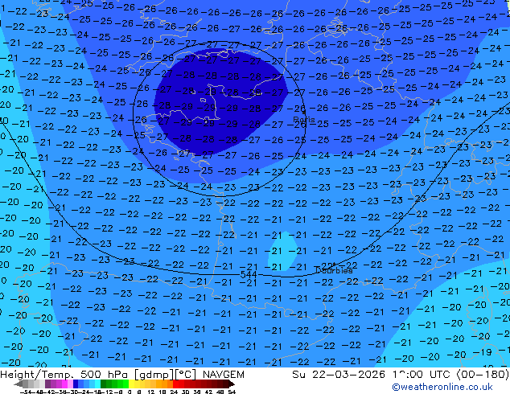
Task: Click the (00-180) forecast range text
Action: [x=483, y=375]
